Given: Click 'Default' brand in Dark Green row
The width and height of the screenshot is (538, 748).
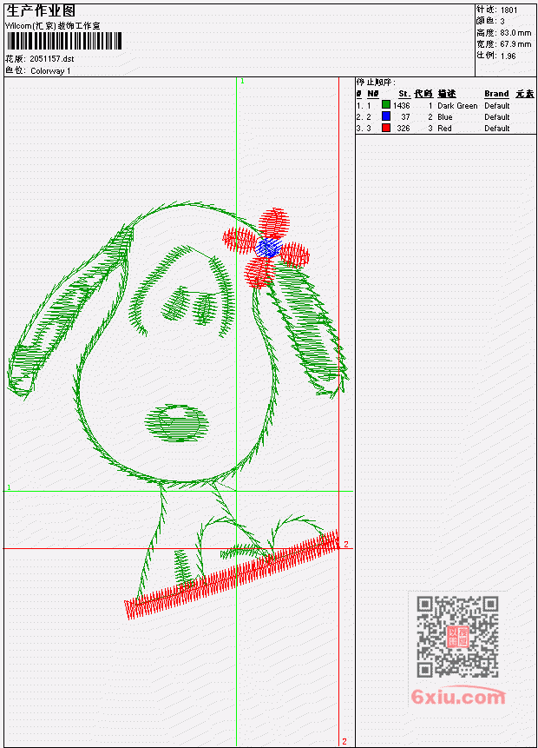Looking at the screenshot, I should pos(496,106).
